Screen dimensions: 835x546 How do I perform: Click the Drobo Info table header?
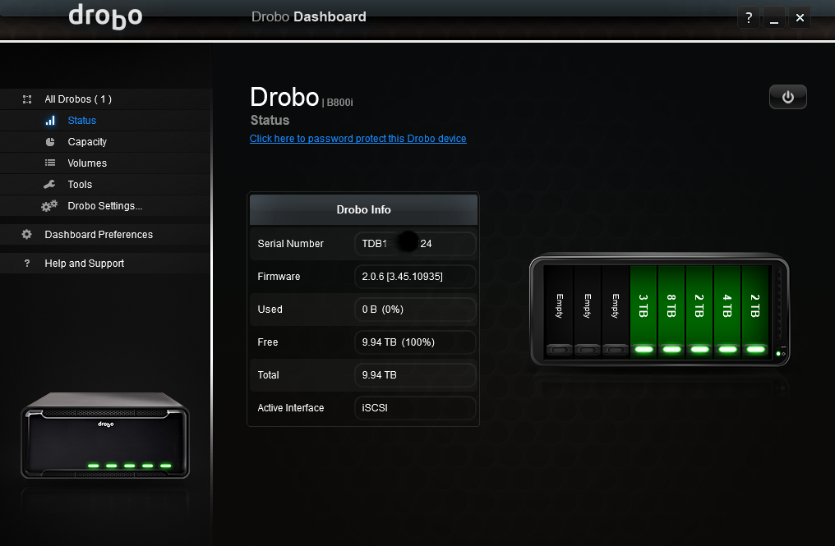point(364,209)
